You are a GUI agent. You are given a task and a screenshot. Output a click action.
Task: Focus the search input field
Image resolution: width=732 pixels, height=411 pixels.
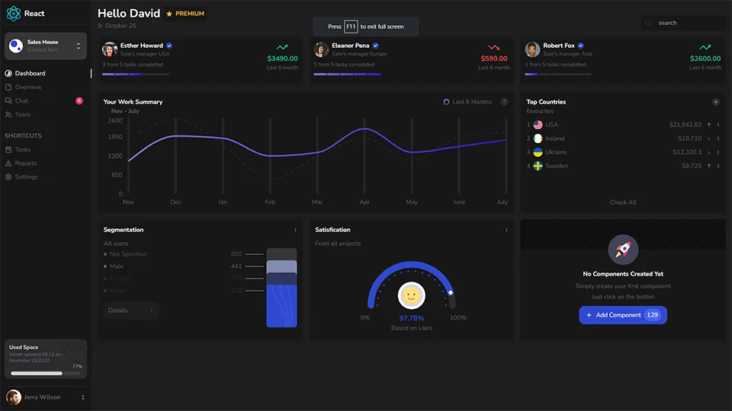(684, 22)
